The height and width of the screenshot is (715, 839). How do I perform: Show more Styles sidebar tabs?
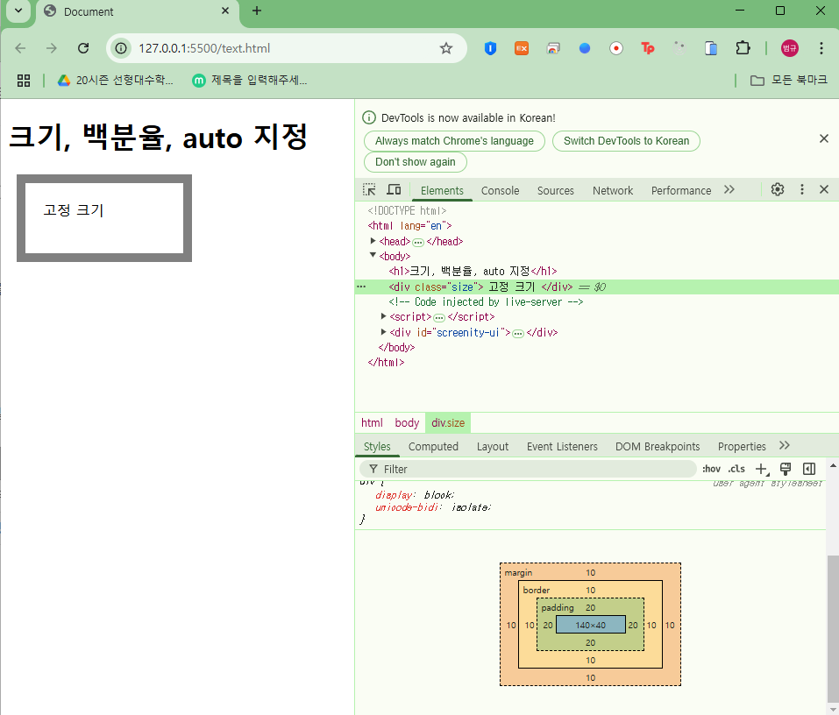[785, 446]
